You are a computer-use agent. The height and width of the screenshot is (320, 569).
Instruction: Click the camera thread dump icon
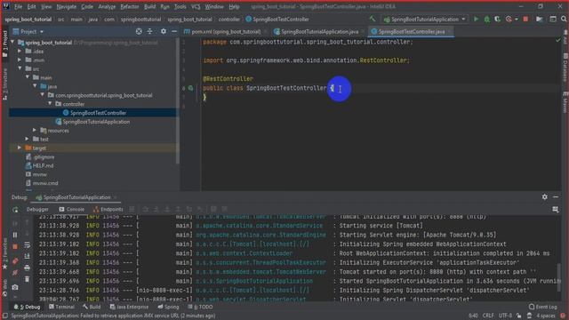(x=15, y=287)
